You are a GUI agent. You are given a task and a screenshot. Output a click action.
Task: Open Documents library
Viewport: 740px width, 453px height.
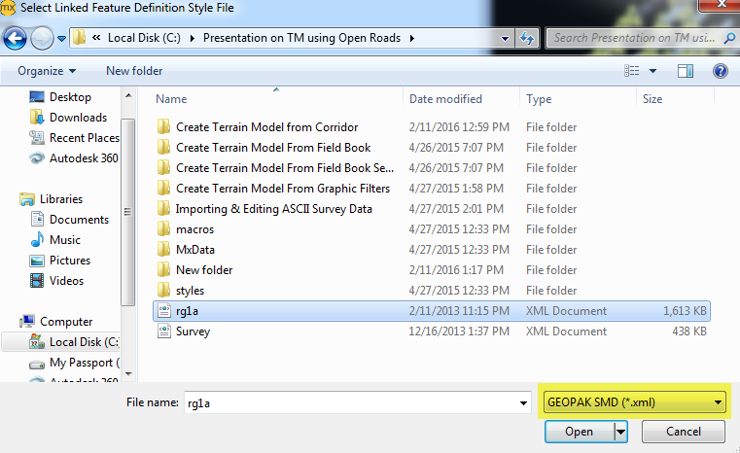[79, 220]
